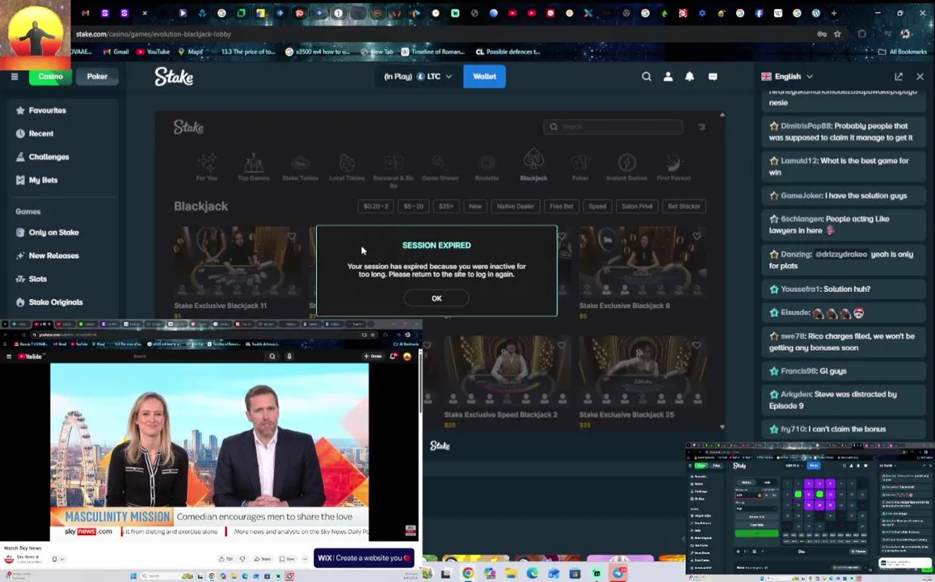Open YouTube more actions ellipsis
This screenshot has width=935, height=582.
pyautogui.click(x=305, y=559)
